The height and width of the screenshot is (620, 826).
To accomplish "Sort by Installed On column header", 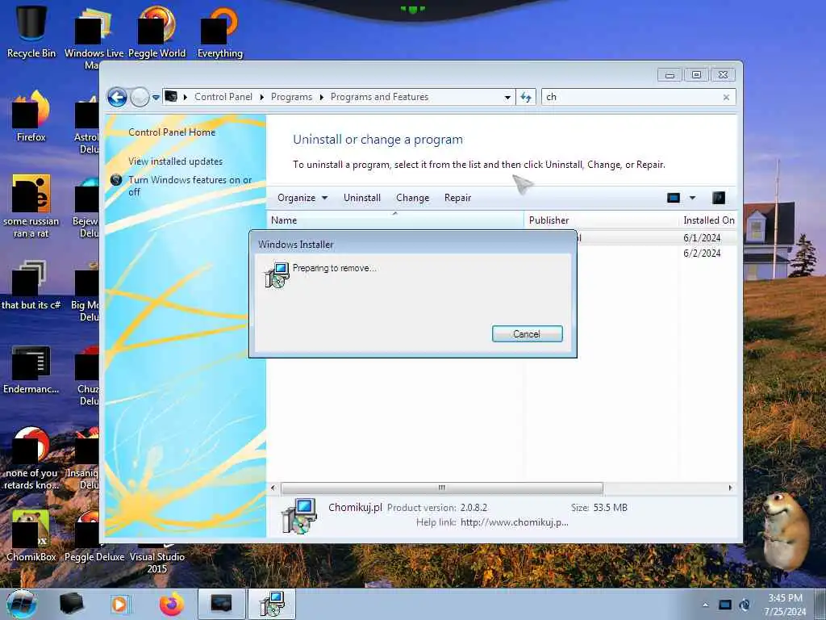I will coord(708,220).
